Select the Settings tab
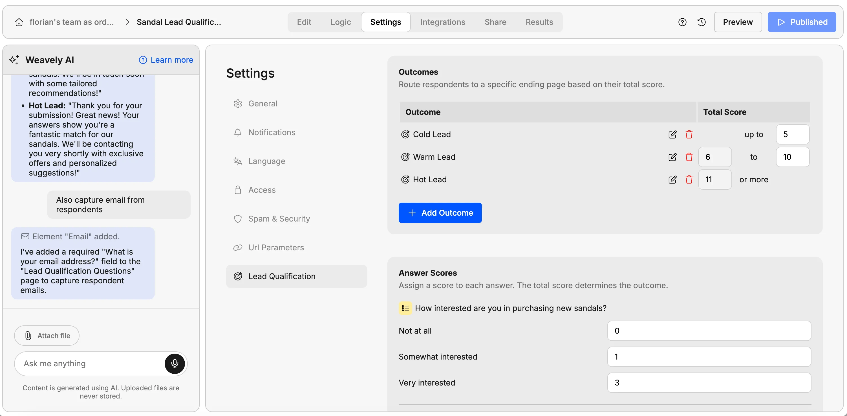The image size is (847, 416). 385,22
